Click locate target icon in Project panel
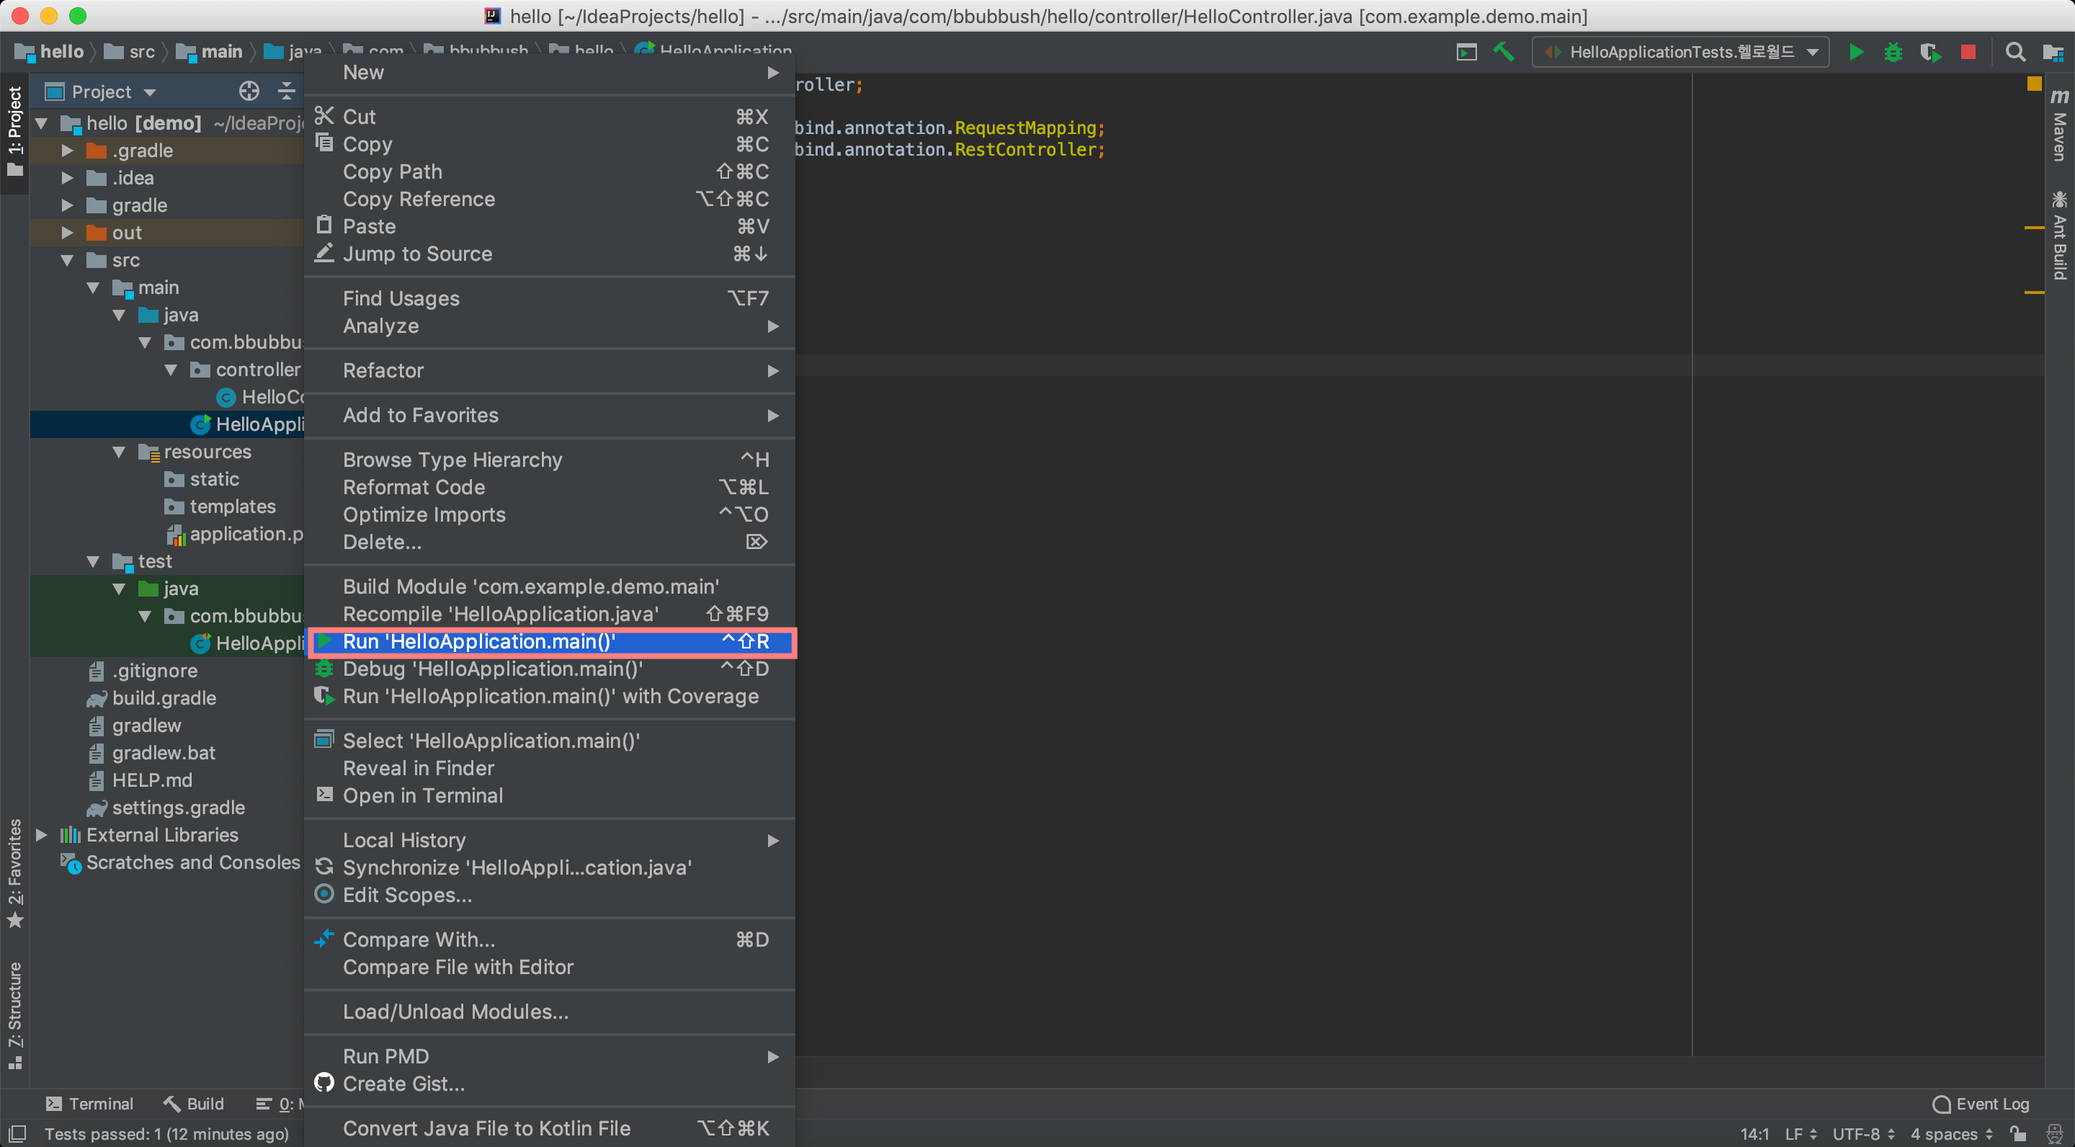 coord(249,91)
